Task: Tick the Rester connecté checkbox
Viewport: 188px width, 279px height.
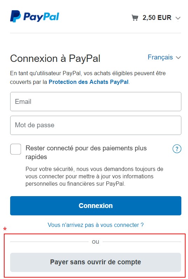Action: [x=15, y=149]
